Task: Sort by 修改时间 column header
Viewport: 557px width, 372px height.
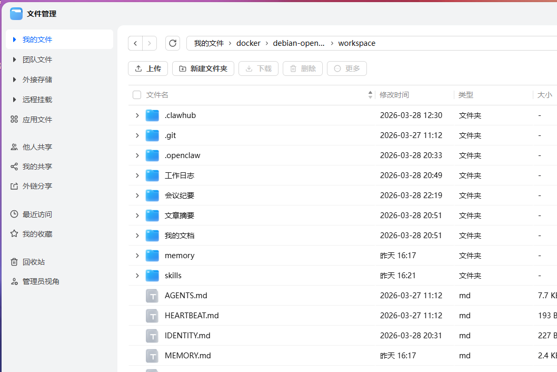Action: 394,95
